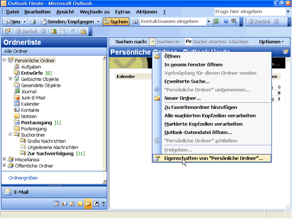Click the Junk-E-Mail folder icon
Screen dimensions: 292x219
pyautogui.click(x=17, y=97)
